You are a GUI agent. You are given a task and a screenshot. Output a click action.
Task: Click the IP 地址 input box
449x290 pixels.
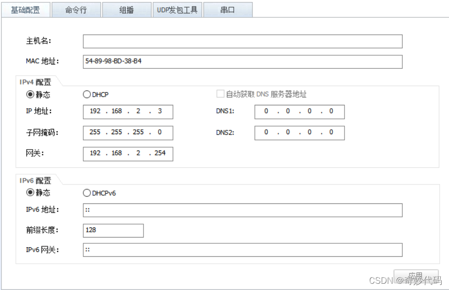pyautogui.click(x=128, y=112)
